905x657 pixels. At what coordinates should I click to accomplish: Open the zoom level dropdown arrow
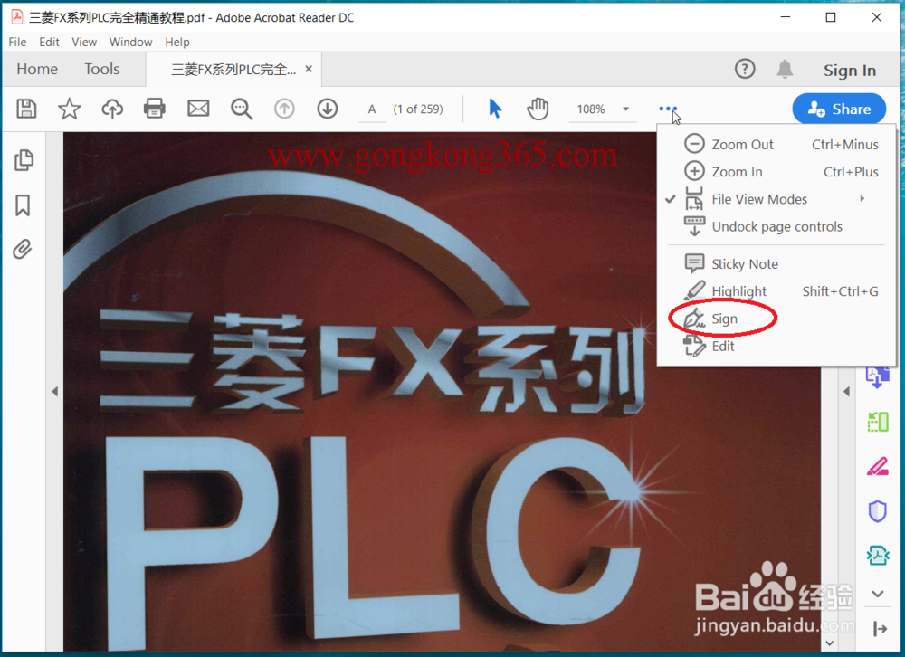tap(625, 109)
